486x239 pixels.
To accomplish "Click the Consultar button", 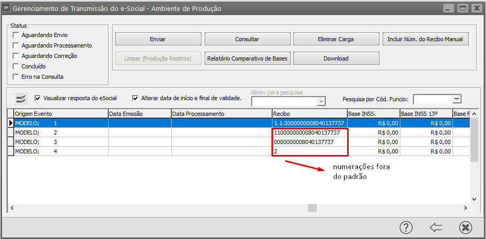I will pyautogui.click(x=247, y=39).
